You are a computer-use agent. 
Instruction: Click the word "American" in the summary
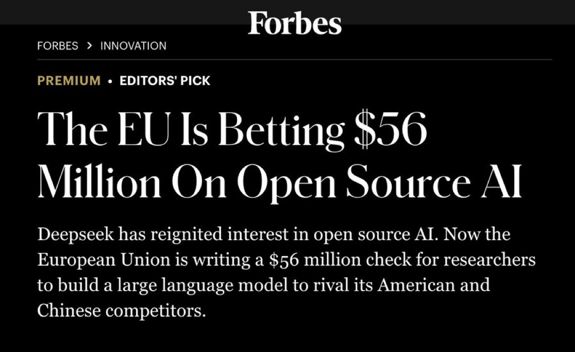point(415,285)
